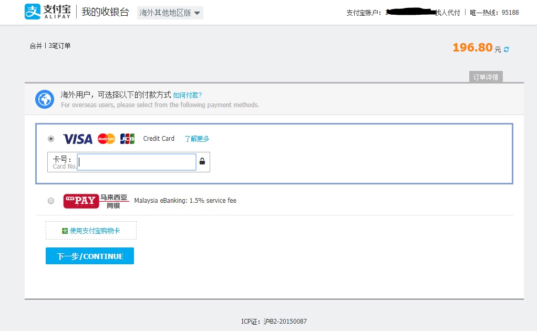
Task: Click the green plus shopping card icon
Action: (x=65, y=231)
